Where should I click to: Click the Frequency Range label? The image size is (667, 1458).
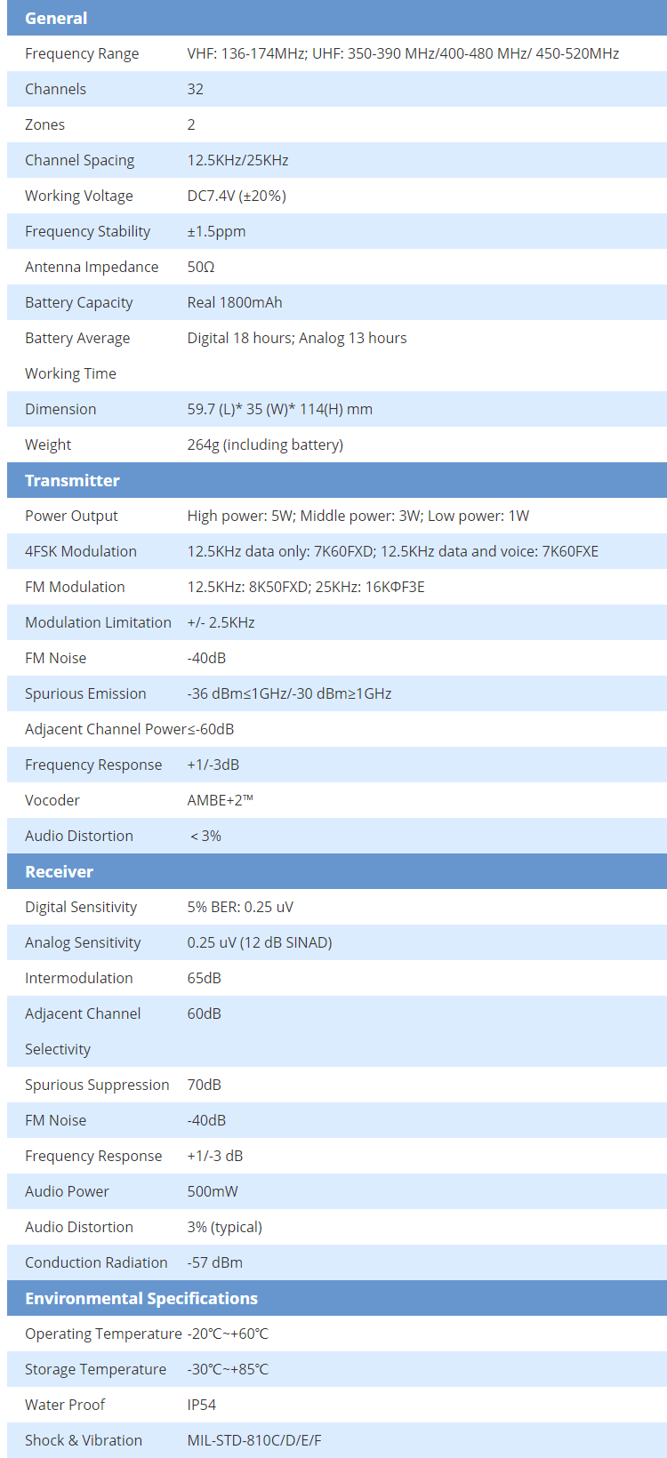pos(82,53)
